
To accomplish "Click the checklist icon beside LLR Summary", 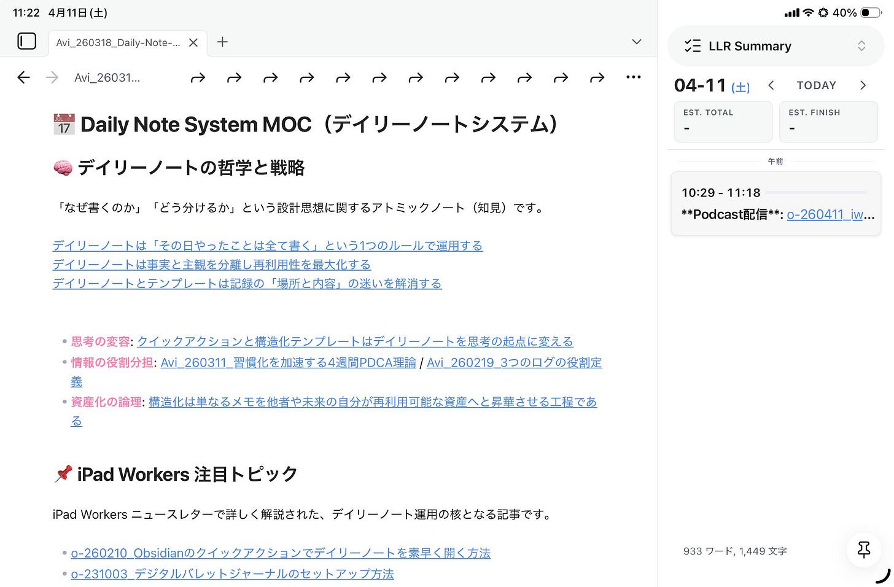I will (x=693, y=46).
